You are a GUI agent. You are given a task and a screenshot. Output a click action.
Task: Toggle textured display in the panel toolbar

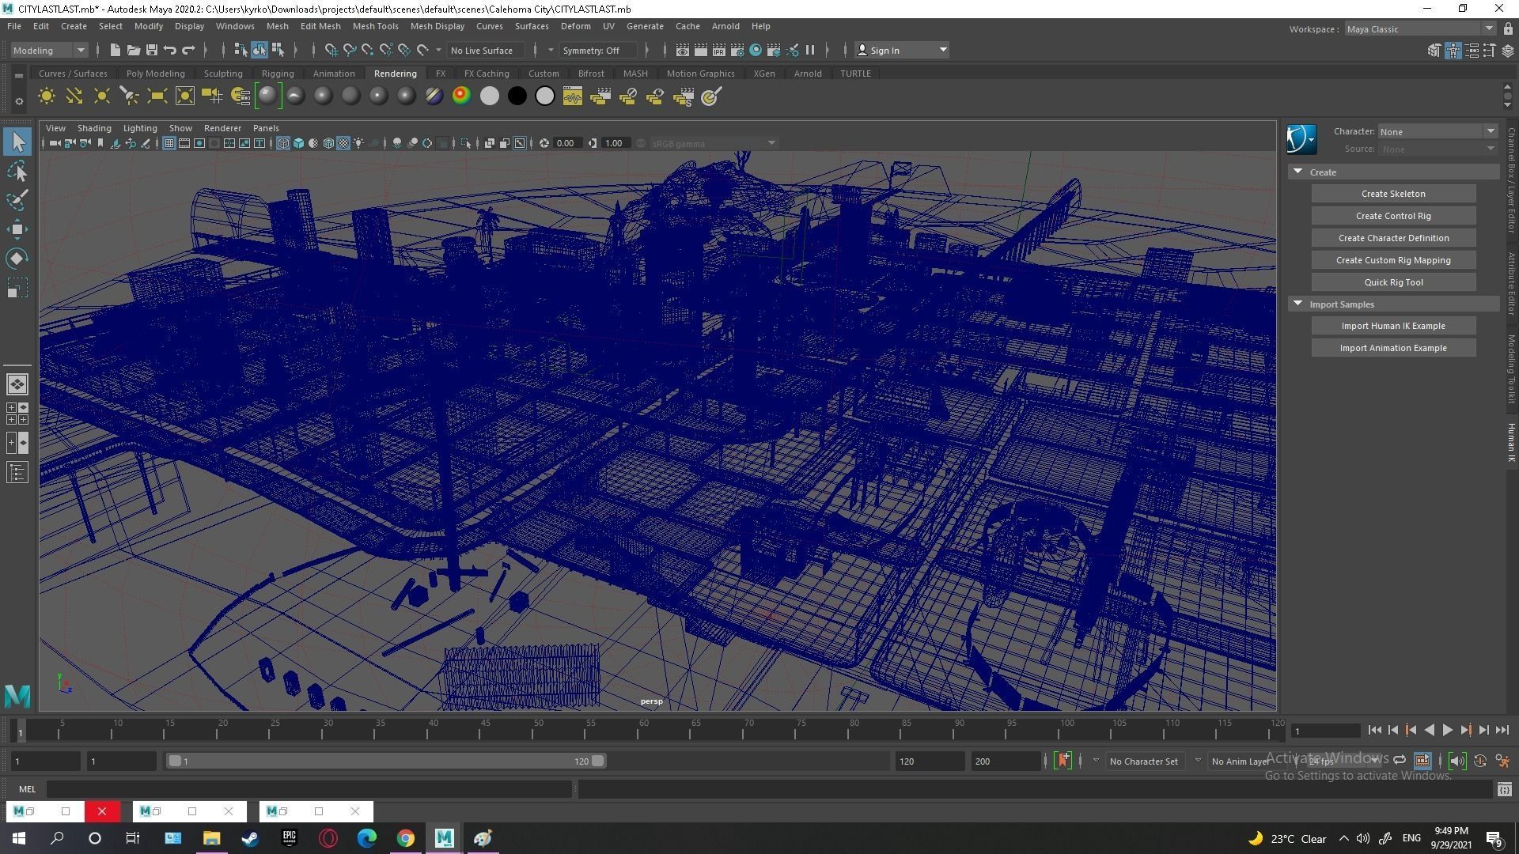tap(343, 143)
